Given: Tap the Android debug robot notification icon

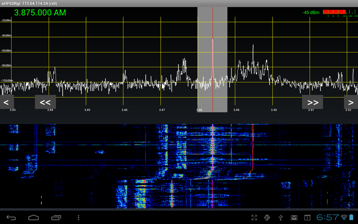Looking at the screenshot, I should pyautogui.click(x=267, y=218).
